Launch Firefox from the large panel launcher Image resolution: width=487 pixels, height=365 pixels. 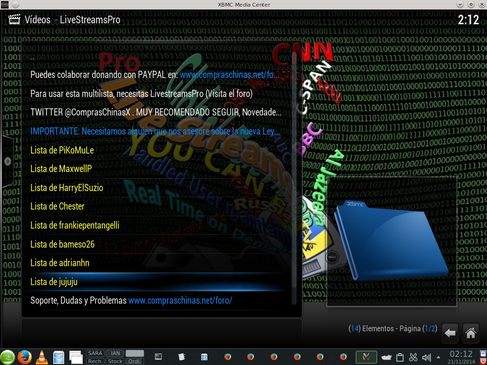(25, 357)
